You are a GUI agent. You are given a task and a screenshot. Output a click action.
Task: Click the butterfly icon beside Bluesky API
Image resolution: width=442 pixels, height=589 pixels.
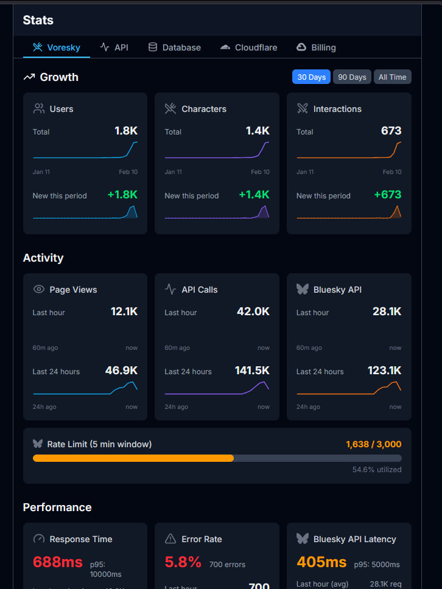tap(303, 290)
